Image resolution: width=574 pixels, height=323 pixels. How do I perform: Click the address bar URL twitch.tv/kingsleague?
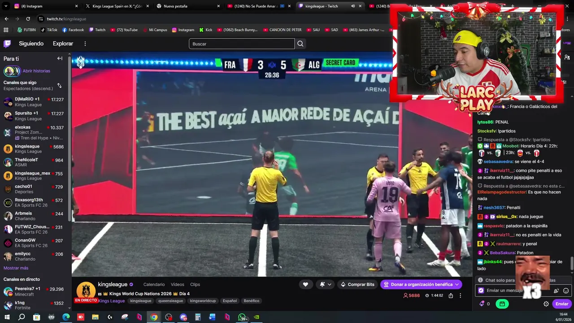66,19
